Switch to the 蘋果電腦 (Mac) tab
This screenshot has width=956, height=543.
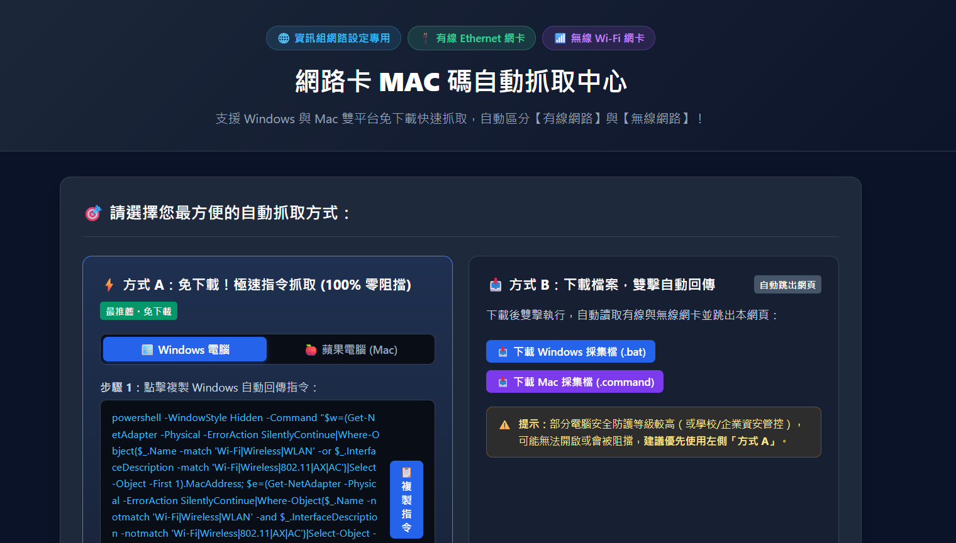pyautogui.click(x=351, y=349)
